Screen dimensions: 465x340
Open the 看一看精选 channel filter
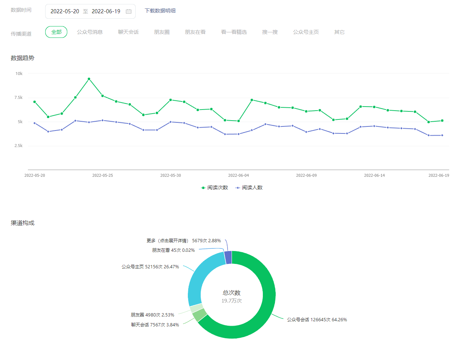(234, 32)
